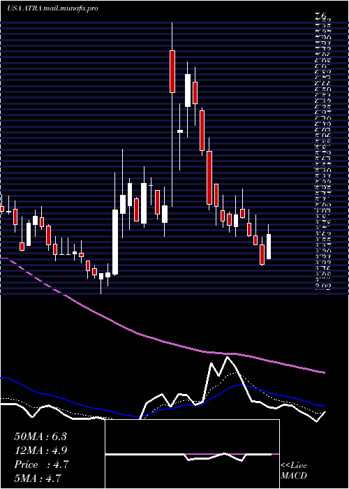Click the "12MA : 4.9" readout
Viewport: 349px width, 489px height.
(40, 451)
